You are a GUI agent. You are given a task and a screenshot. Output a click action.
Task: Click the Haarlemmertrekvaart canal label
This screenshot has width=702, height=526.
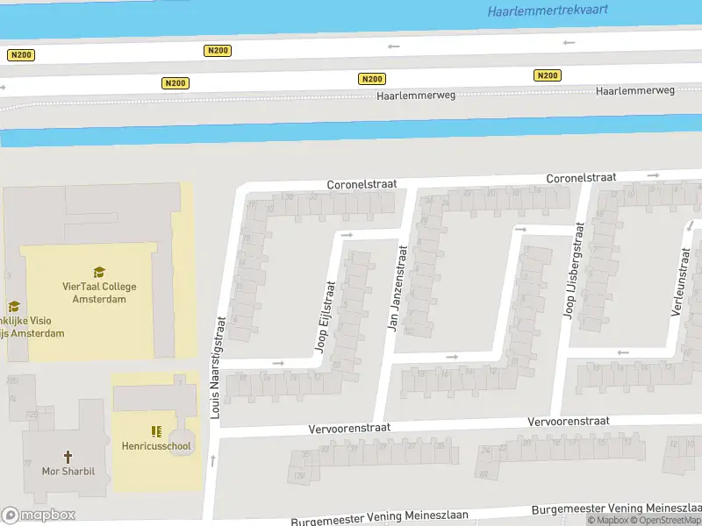tap(548, 11)
